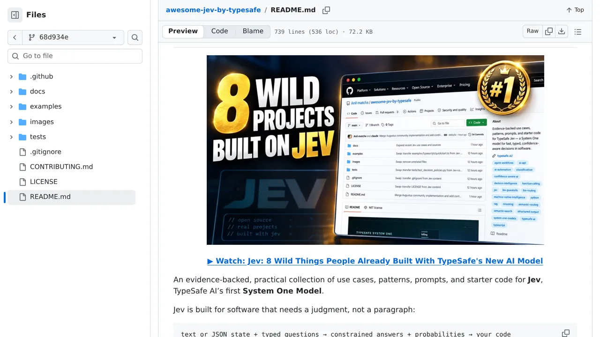Click the README.md breadcrumb filename
600x337 pixels.
point(293,10)
